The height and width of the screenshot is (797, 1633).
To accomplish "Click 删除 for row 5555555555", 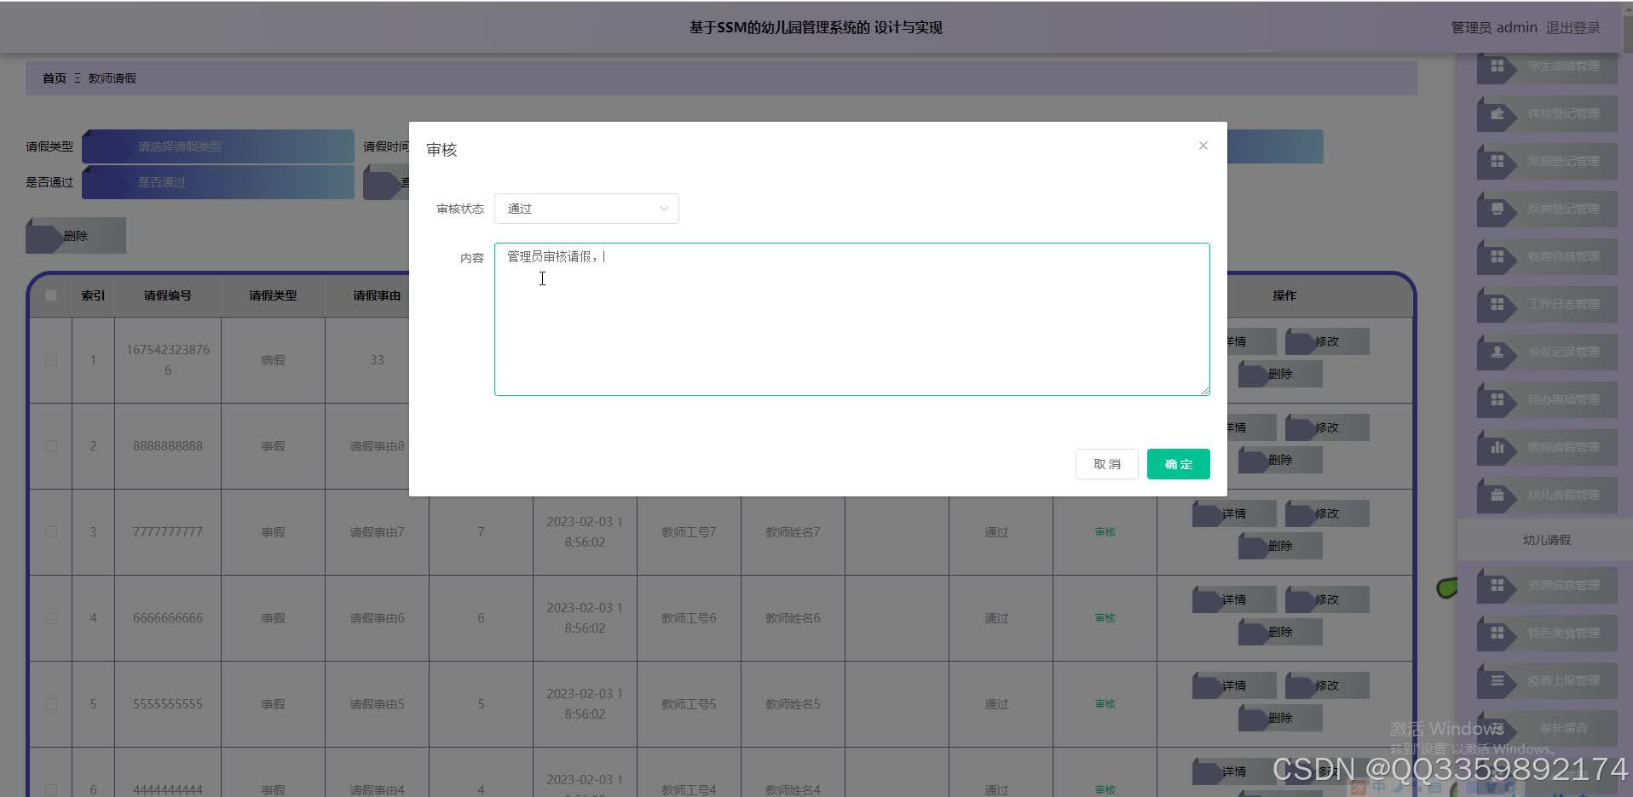I will (1280, 718).
